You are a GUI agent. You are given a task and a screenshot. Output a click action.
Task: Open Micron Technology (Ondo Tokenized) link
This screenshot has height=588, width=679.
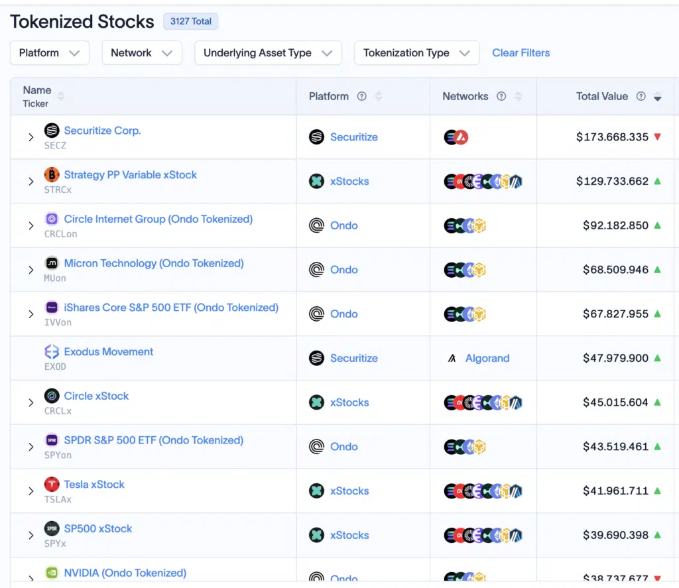154,263
